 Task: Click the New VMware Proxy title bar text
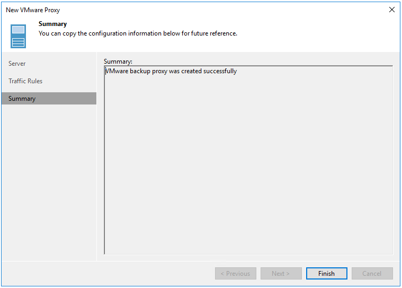[33, 10]
